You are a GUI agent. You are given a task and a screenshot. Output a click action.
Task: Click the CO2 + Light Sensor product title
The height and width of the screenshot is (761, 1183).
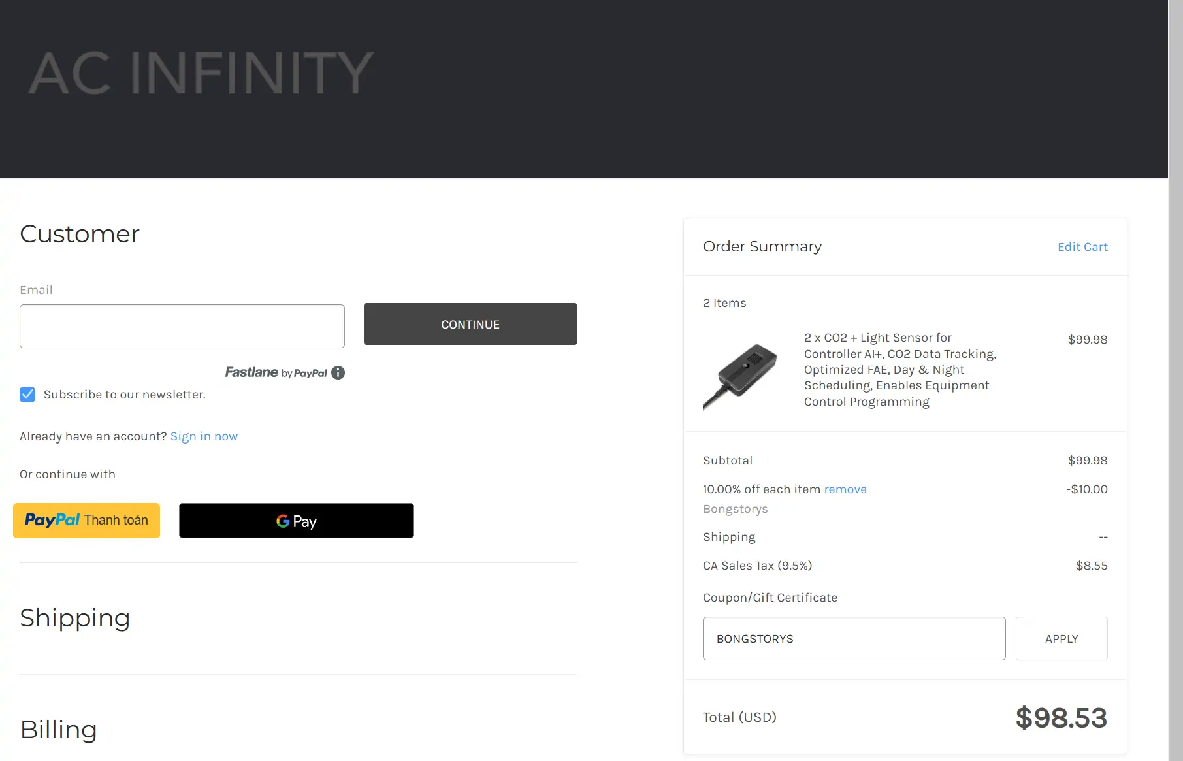click(x=899, y=370)
